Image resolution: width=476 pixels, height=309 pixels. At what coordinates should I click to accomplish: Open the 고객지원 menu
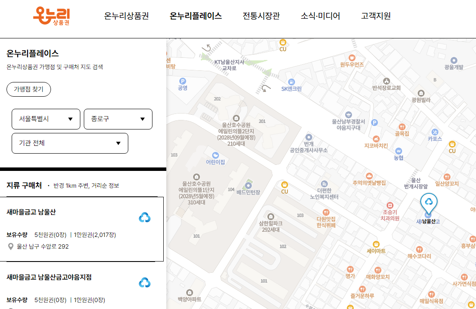tap(376, 16)
